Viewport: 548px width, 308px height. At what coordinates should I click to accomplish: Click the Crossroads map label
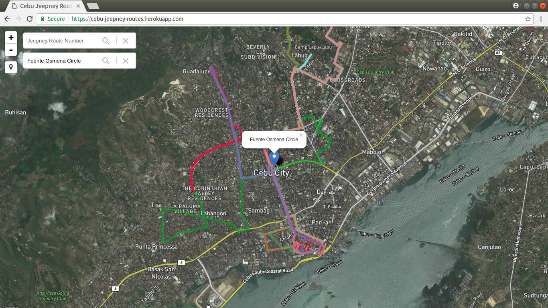click(348, 80)
